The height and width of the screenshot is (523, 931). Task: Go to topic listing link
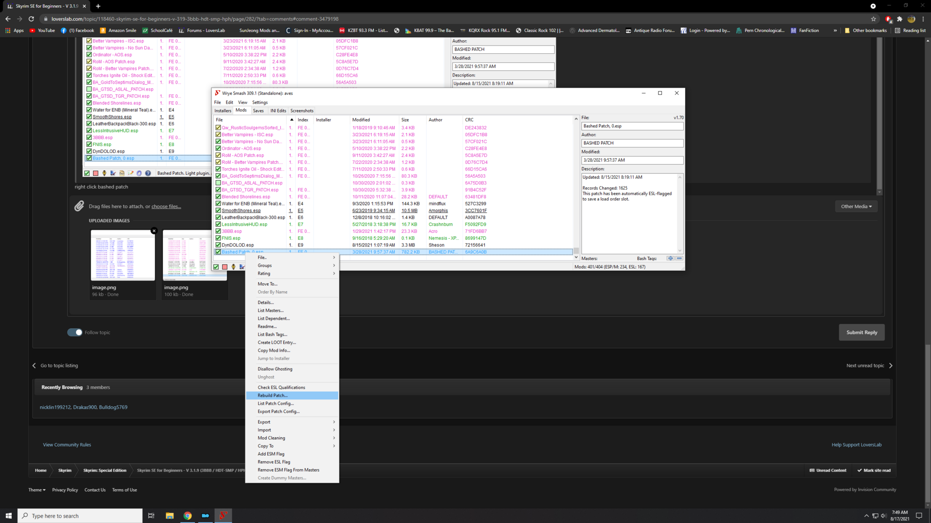[x=55, y=366]
